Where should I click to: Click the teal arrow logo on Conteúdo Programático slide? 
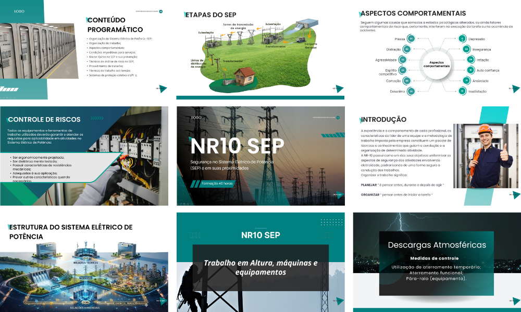(163, 89)
